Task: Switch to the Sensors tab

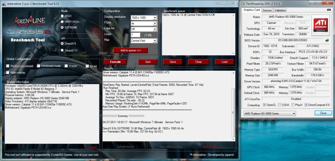Action: (x=267, y=10)
